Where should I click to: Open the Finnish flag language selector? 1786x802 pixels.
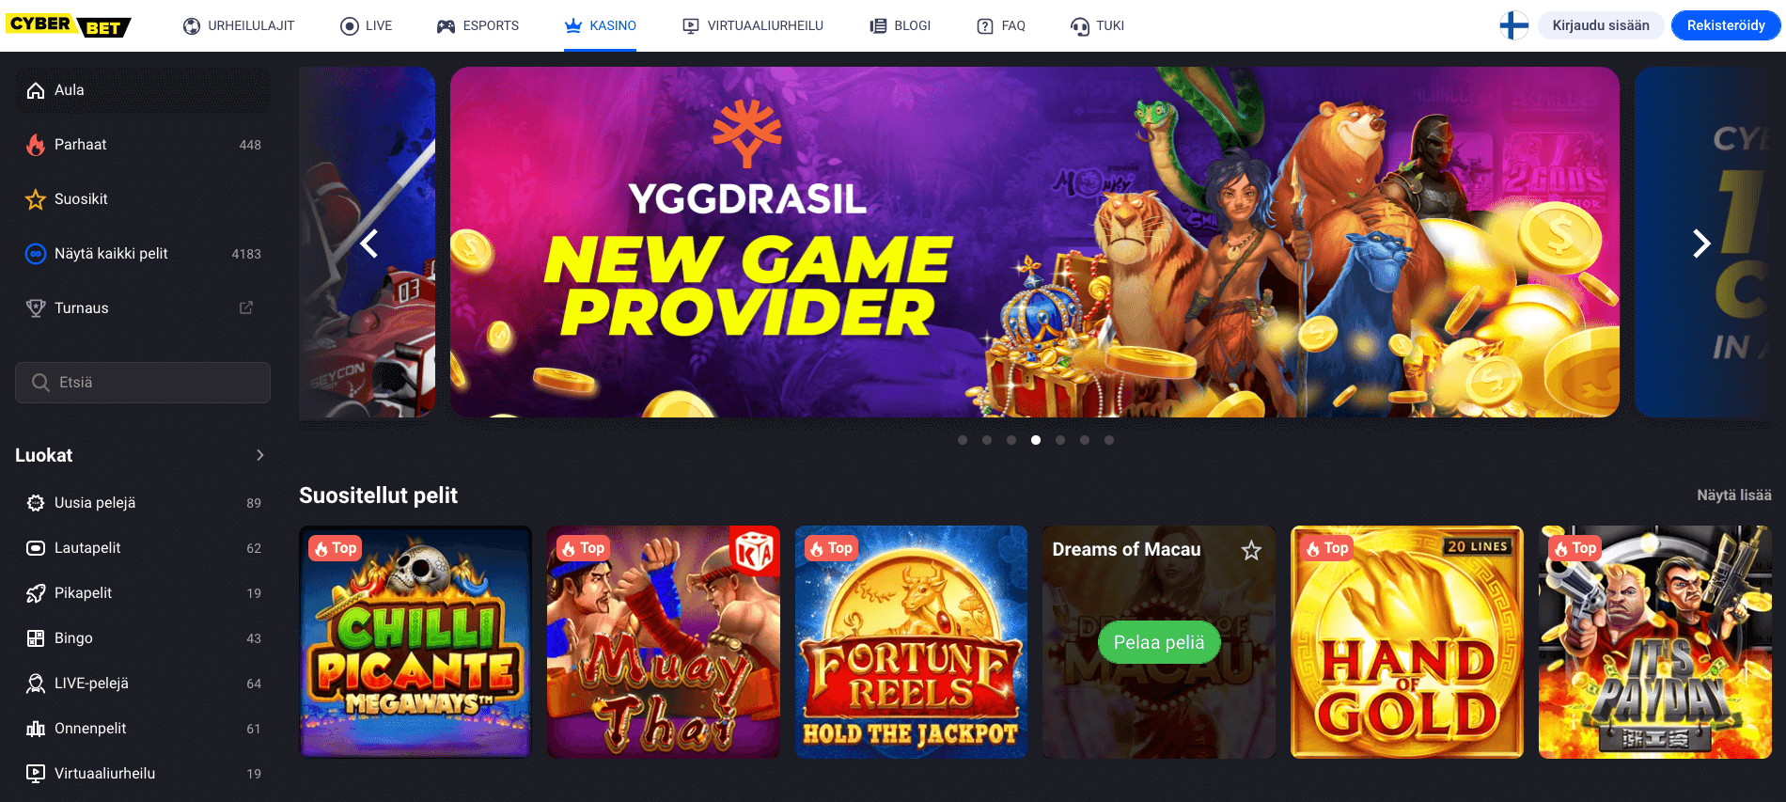pos(1513,25)
